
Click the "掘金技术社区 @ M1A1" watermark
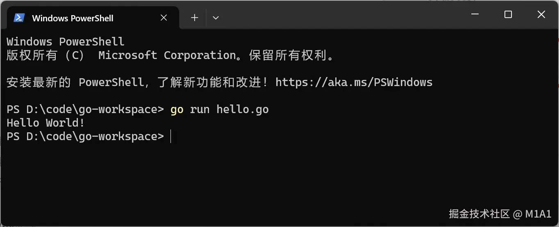(500, 213)
